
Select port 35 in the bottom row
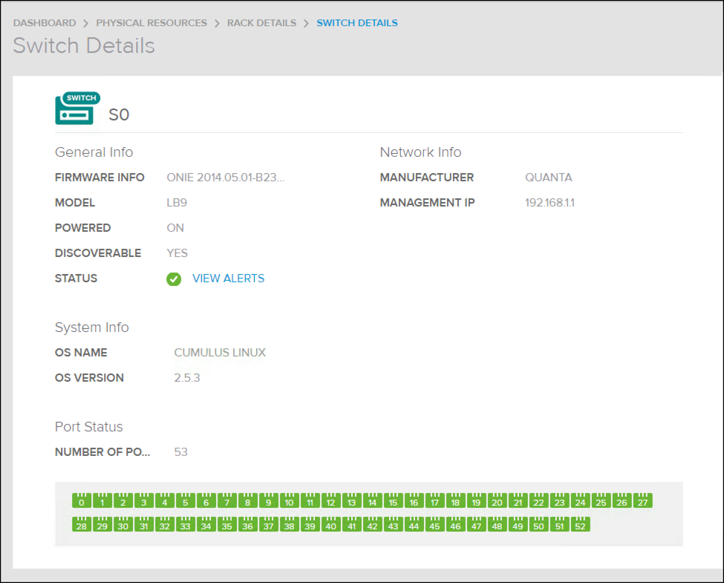[x=226, y=524]
